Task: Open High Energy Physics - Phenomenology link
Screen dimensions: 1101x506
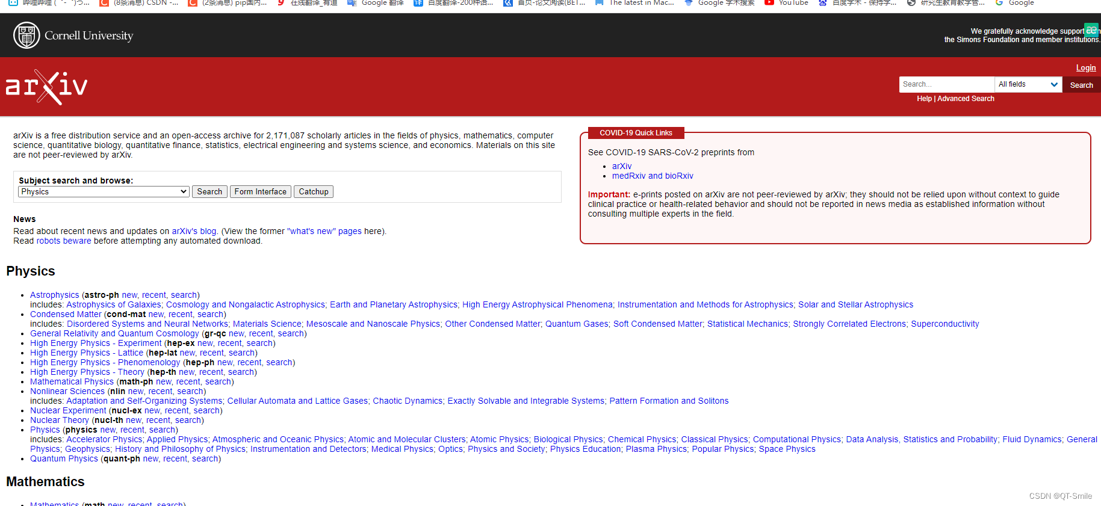Action: click(105, 362)
